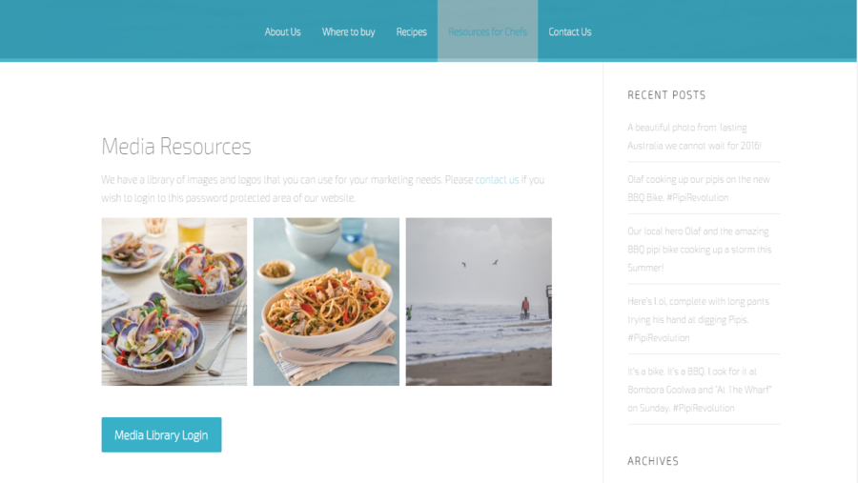The width and height of the screenshot is (858, 483).
Task: Open the beach with seagulls photo
Action: coord(479,301)
